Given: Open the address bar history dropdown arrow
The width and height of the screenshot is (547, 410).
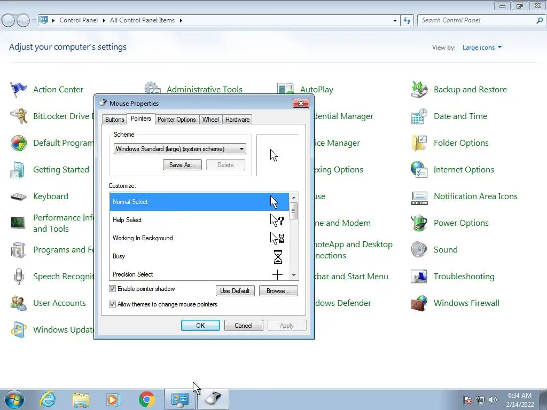Looking at the screenshot, I should 395,21.
